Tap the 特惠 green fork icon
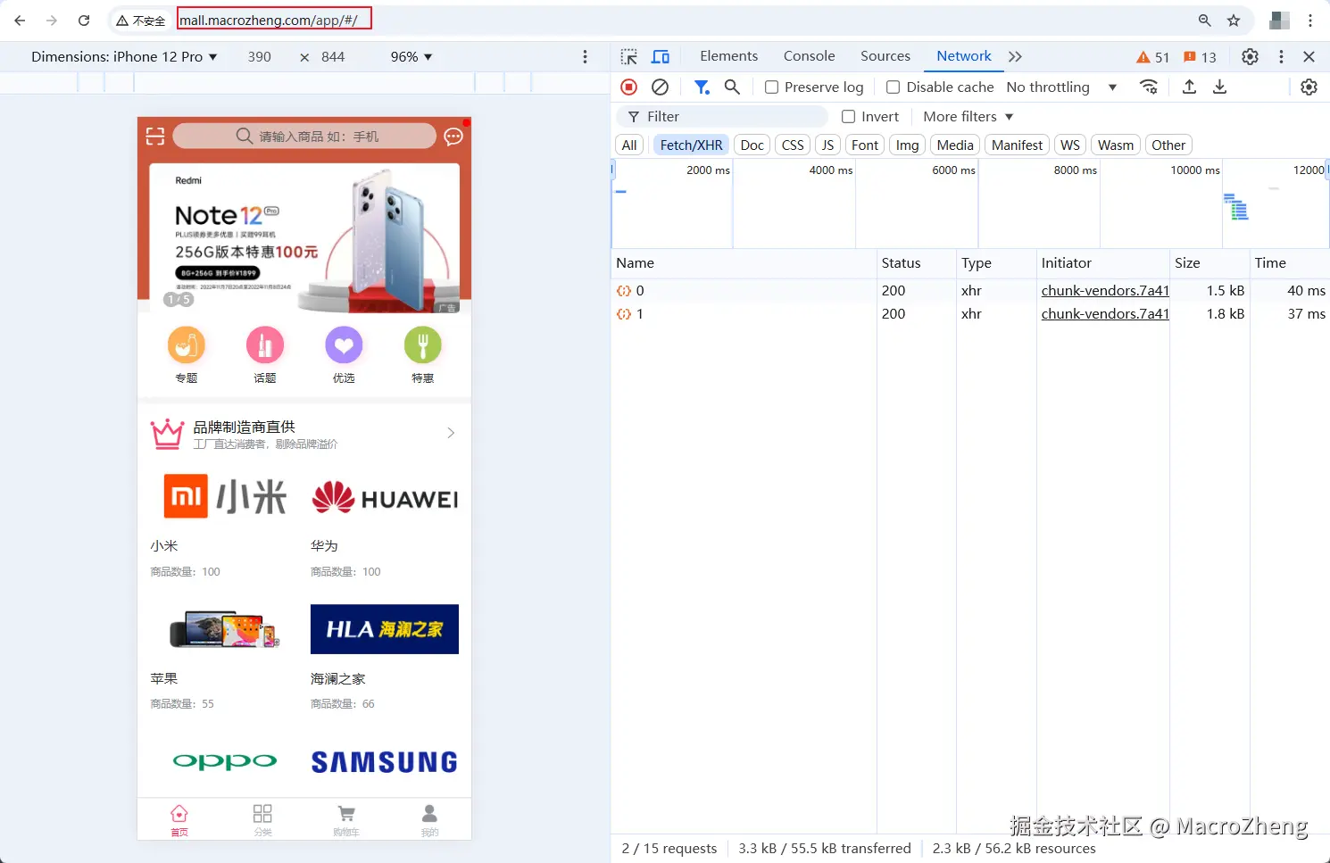Viewport: 1330px width, 863px height. pos(423,344)
